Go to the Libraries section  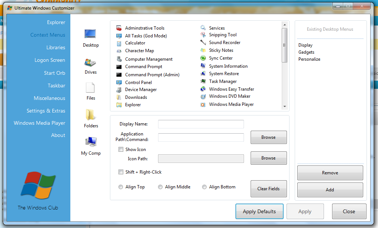point(56,47)
